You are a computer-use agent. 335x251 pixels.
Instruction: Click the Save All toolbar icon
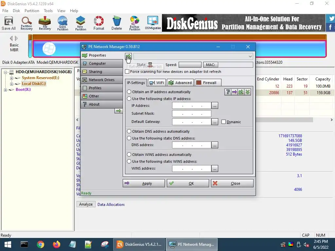pos(9,23)
